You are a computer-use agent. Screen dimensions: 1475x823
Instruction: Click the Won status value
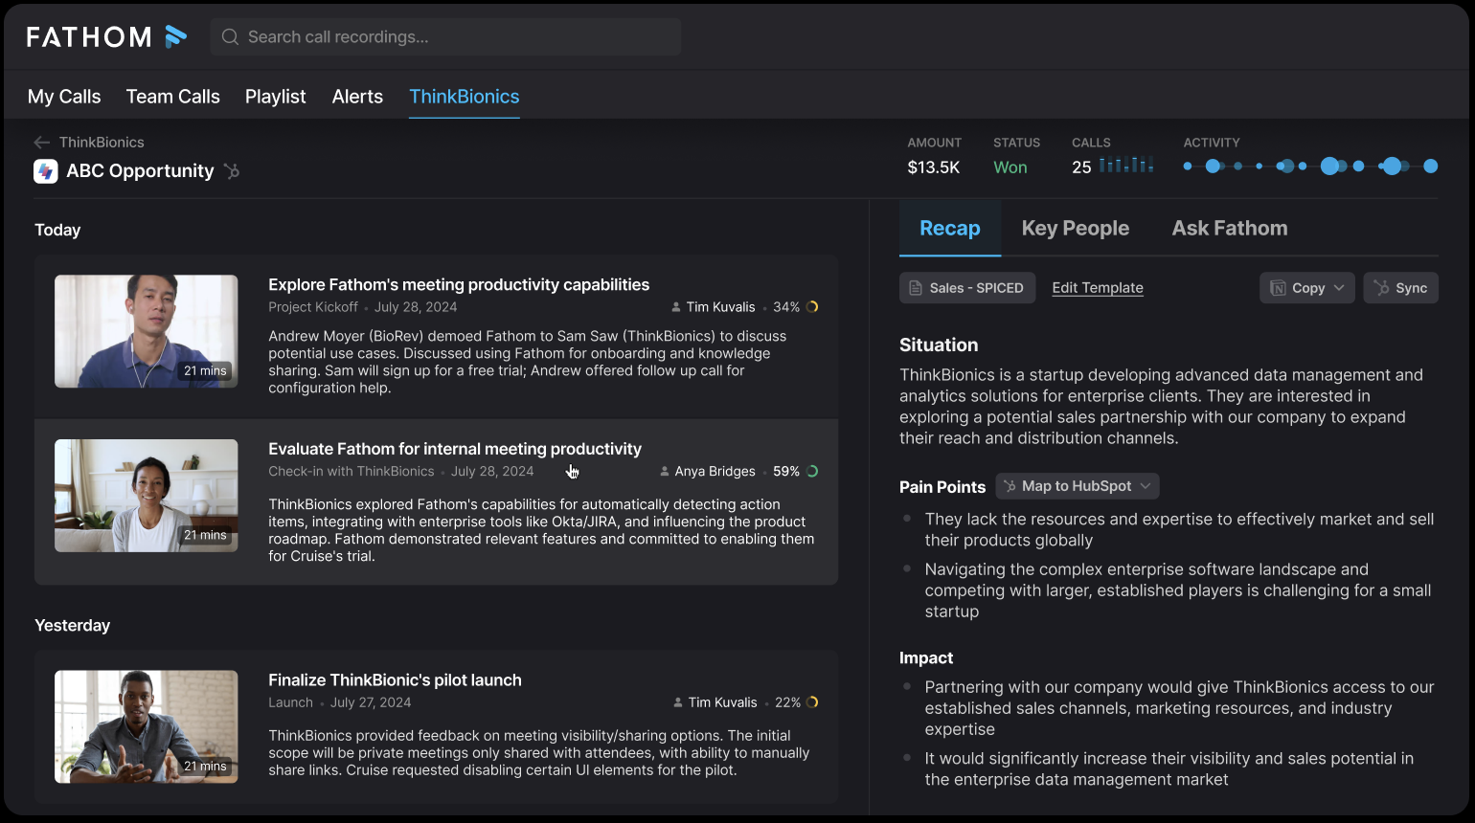(1010, 167)
